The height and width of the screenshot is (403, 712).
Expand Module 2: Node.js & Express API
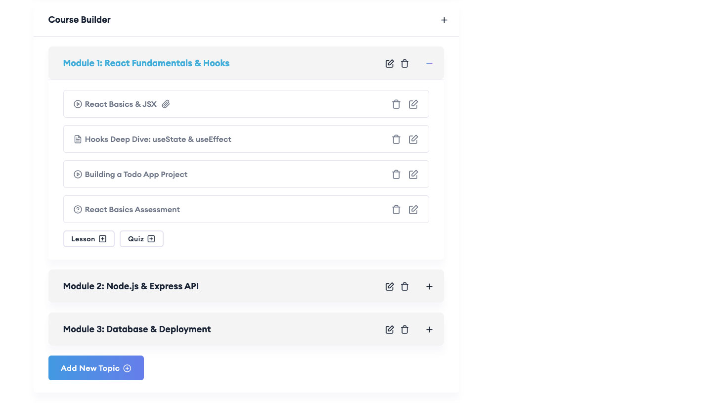(429, 286)
